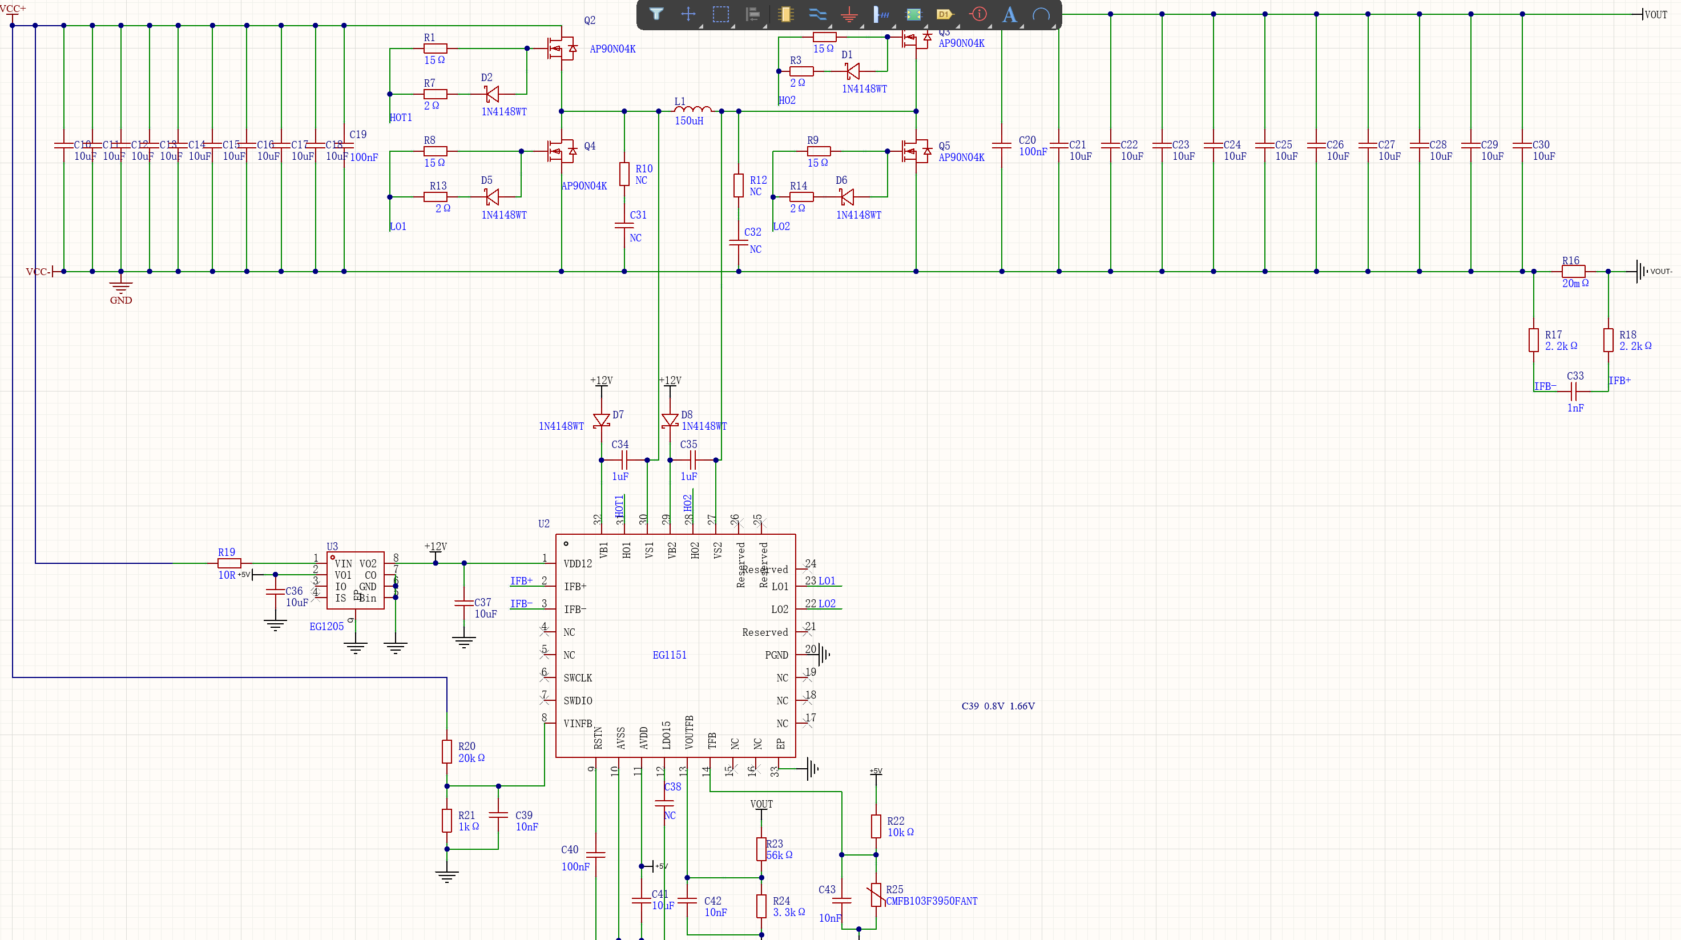Click inductor L1 150uH symbol
This screenshot has width=1681, height=940.
click(x=692, y=110)
